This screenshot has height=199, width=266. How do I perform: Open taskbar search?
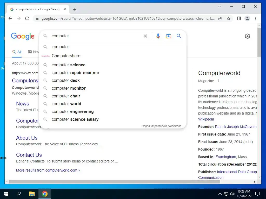[19, 194]
